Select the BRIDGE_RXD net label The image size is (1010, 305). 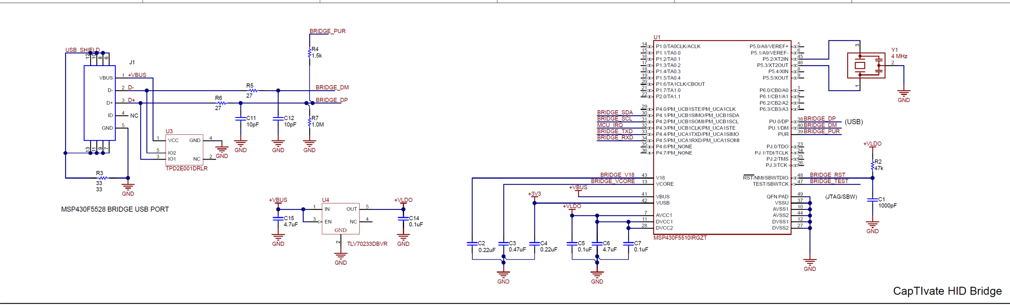pos(615,138)
